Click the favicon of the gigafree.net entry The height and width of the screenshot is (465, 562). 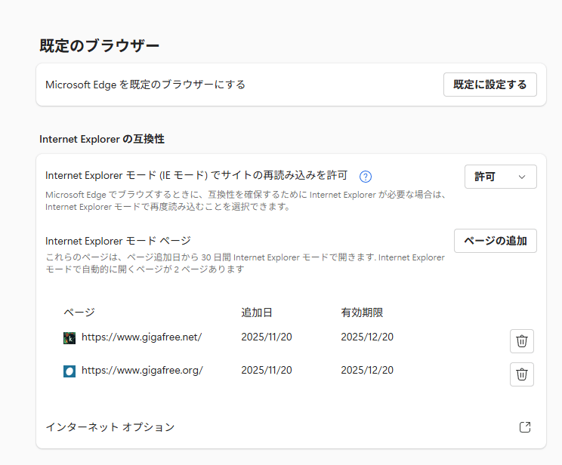[69, 337]
